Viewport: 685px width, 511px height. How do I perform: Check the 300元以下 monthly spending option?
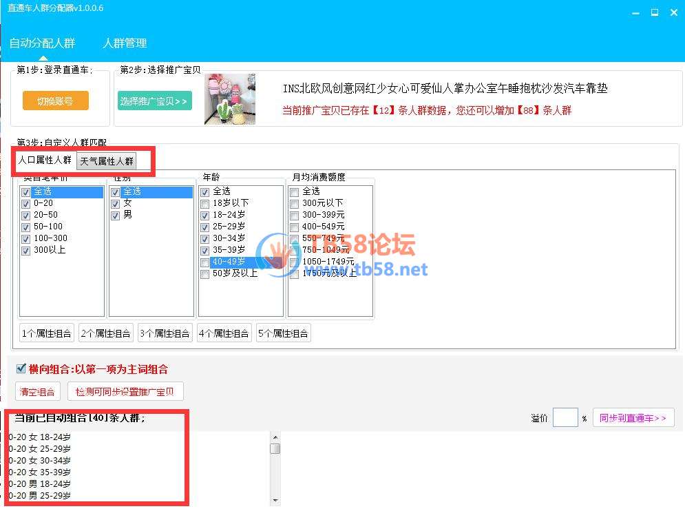click(295, 203)
